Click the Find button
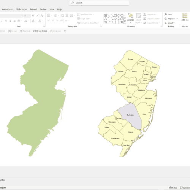The image size is (190, 190). point(168,14)
